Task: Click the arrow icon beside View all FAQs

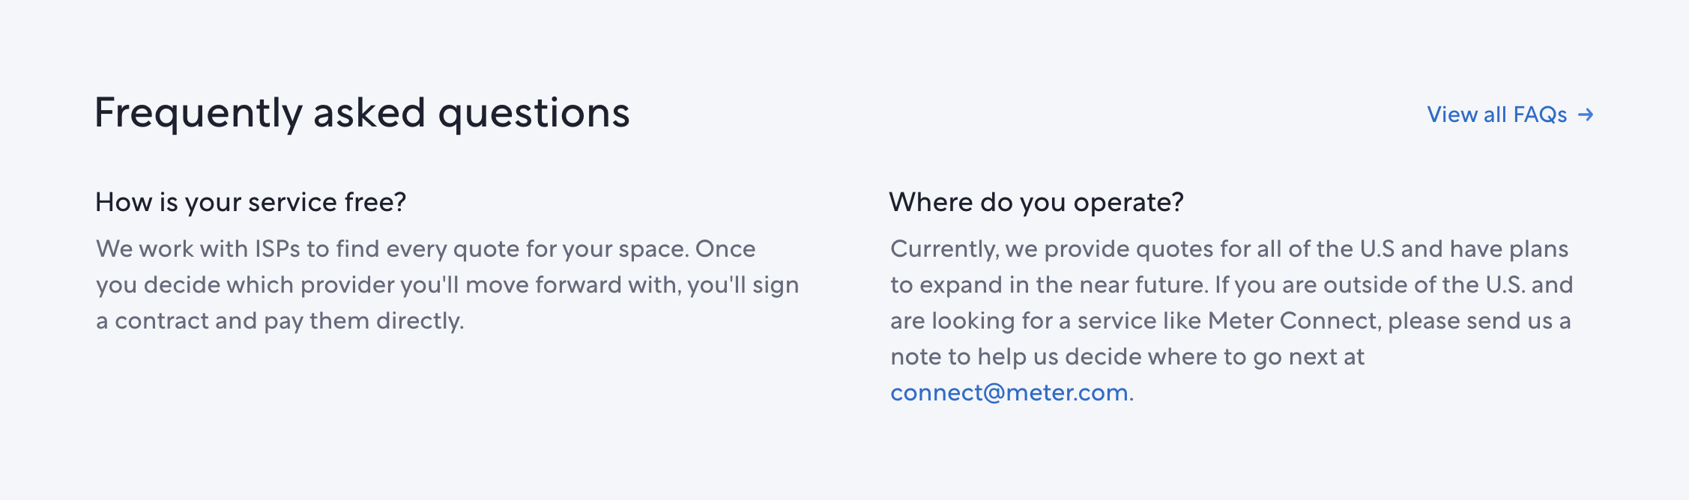Action: point(1586,115)
